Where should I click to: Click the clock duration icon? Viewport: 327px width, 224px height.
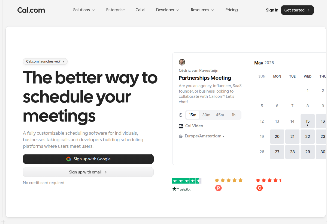click(181, 115)
